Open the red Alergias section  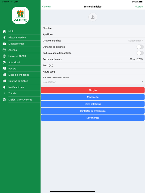click(93, 90)
